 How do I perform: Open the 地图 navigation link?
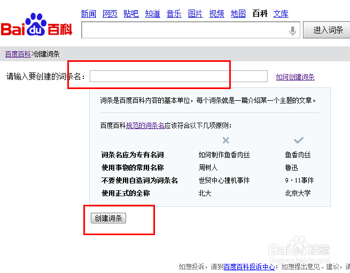pos(238,13)
